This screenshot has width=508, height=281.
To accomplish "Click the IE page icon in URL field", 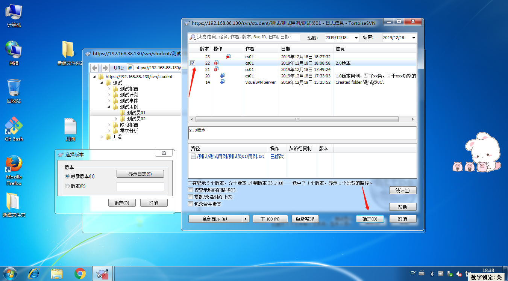I will 130,68.
